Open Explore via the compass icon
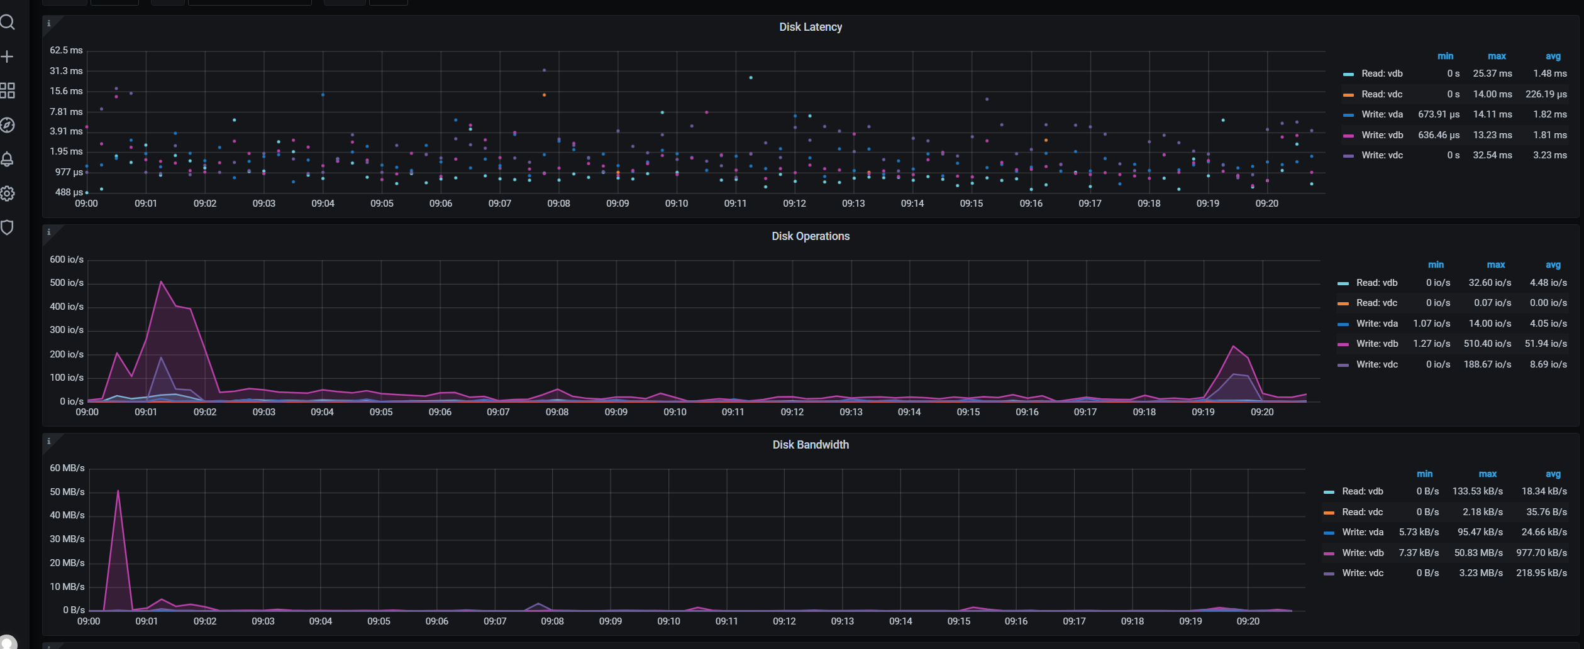Viewport: 1584px width, 649px height. [8, 125]
